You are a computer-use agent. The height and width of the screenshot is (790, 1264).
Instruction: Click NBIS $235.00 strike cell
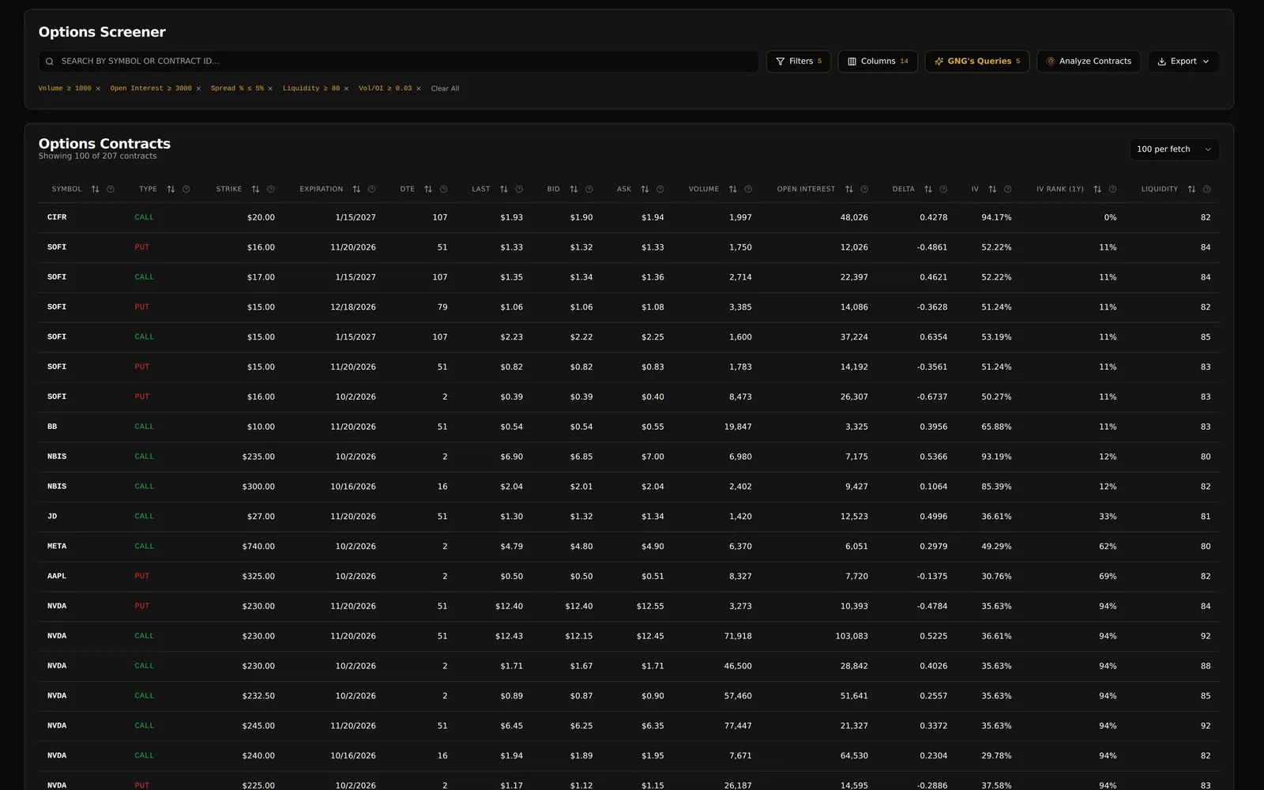pyautogui.click(x=258, y=457)
